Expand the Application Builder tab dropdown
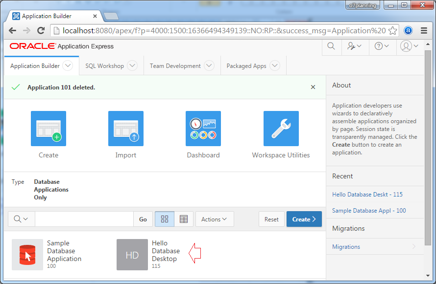Image resolution: width=436 pixels, height=284 pixels. point(68,66)
